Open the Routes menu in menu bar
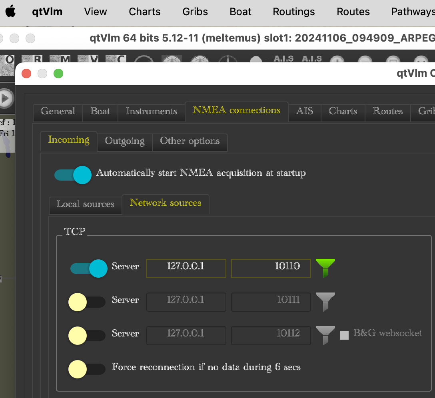The height and width of the screenshot is (398, 435). pyautogui.click(x=353, y=12)
